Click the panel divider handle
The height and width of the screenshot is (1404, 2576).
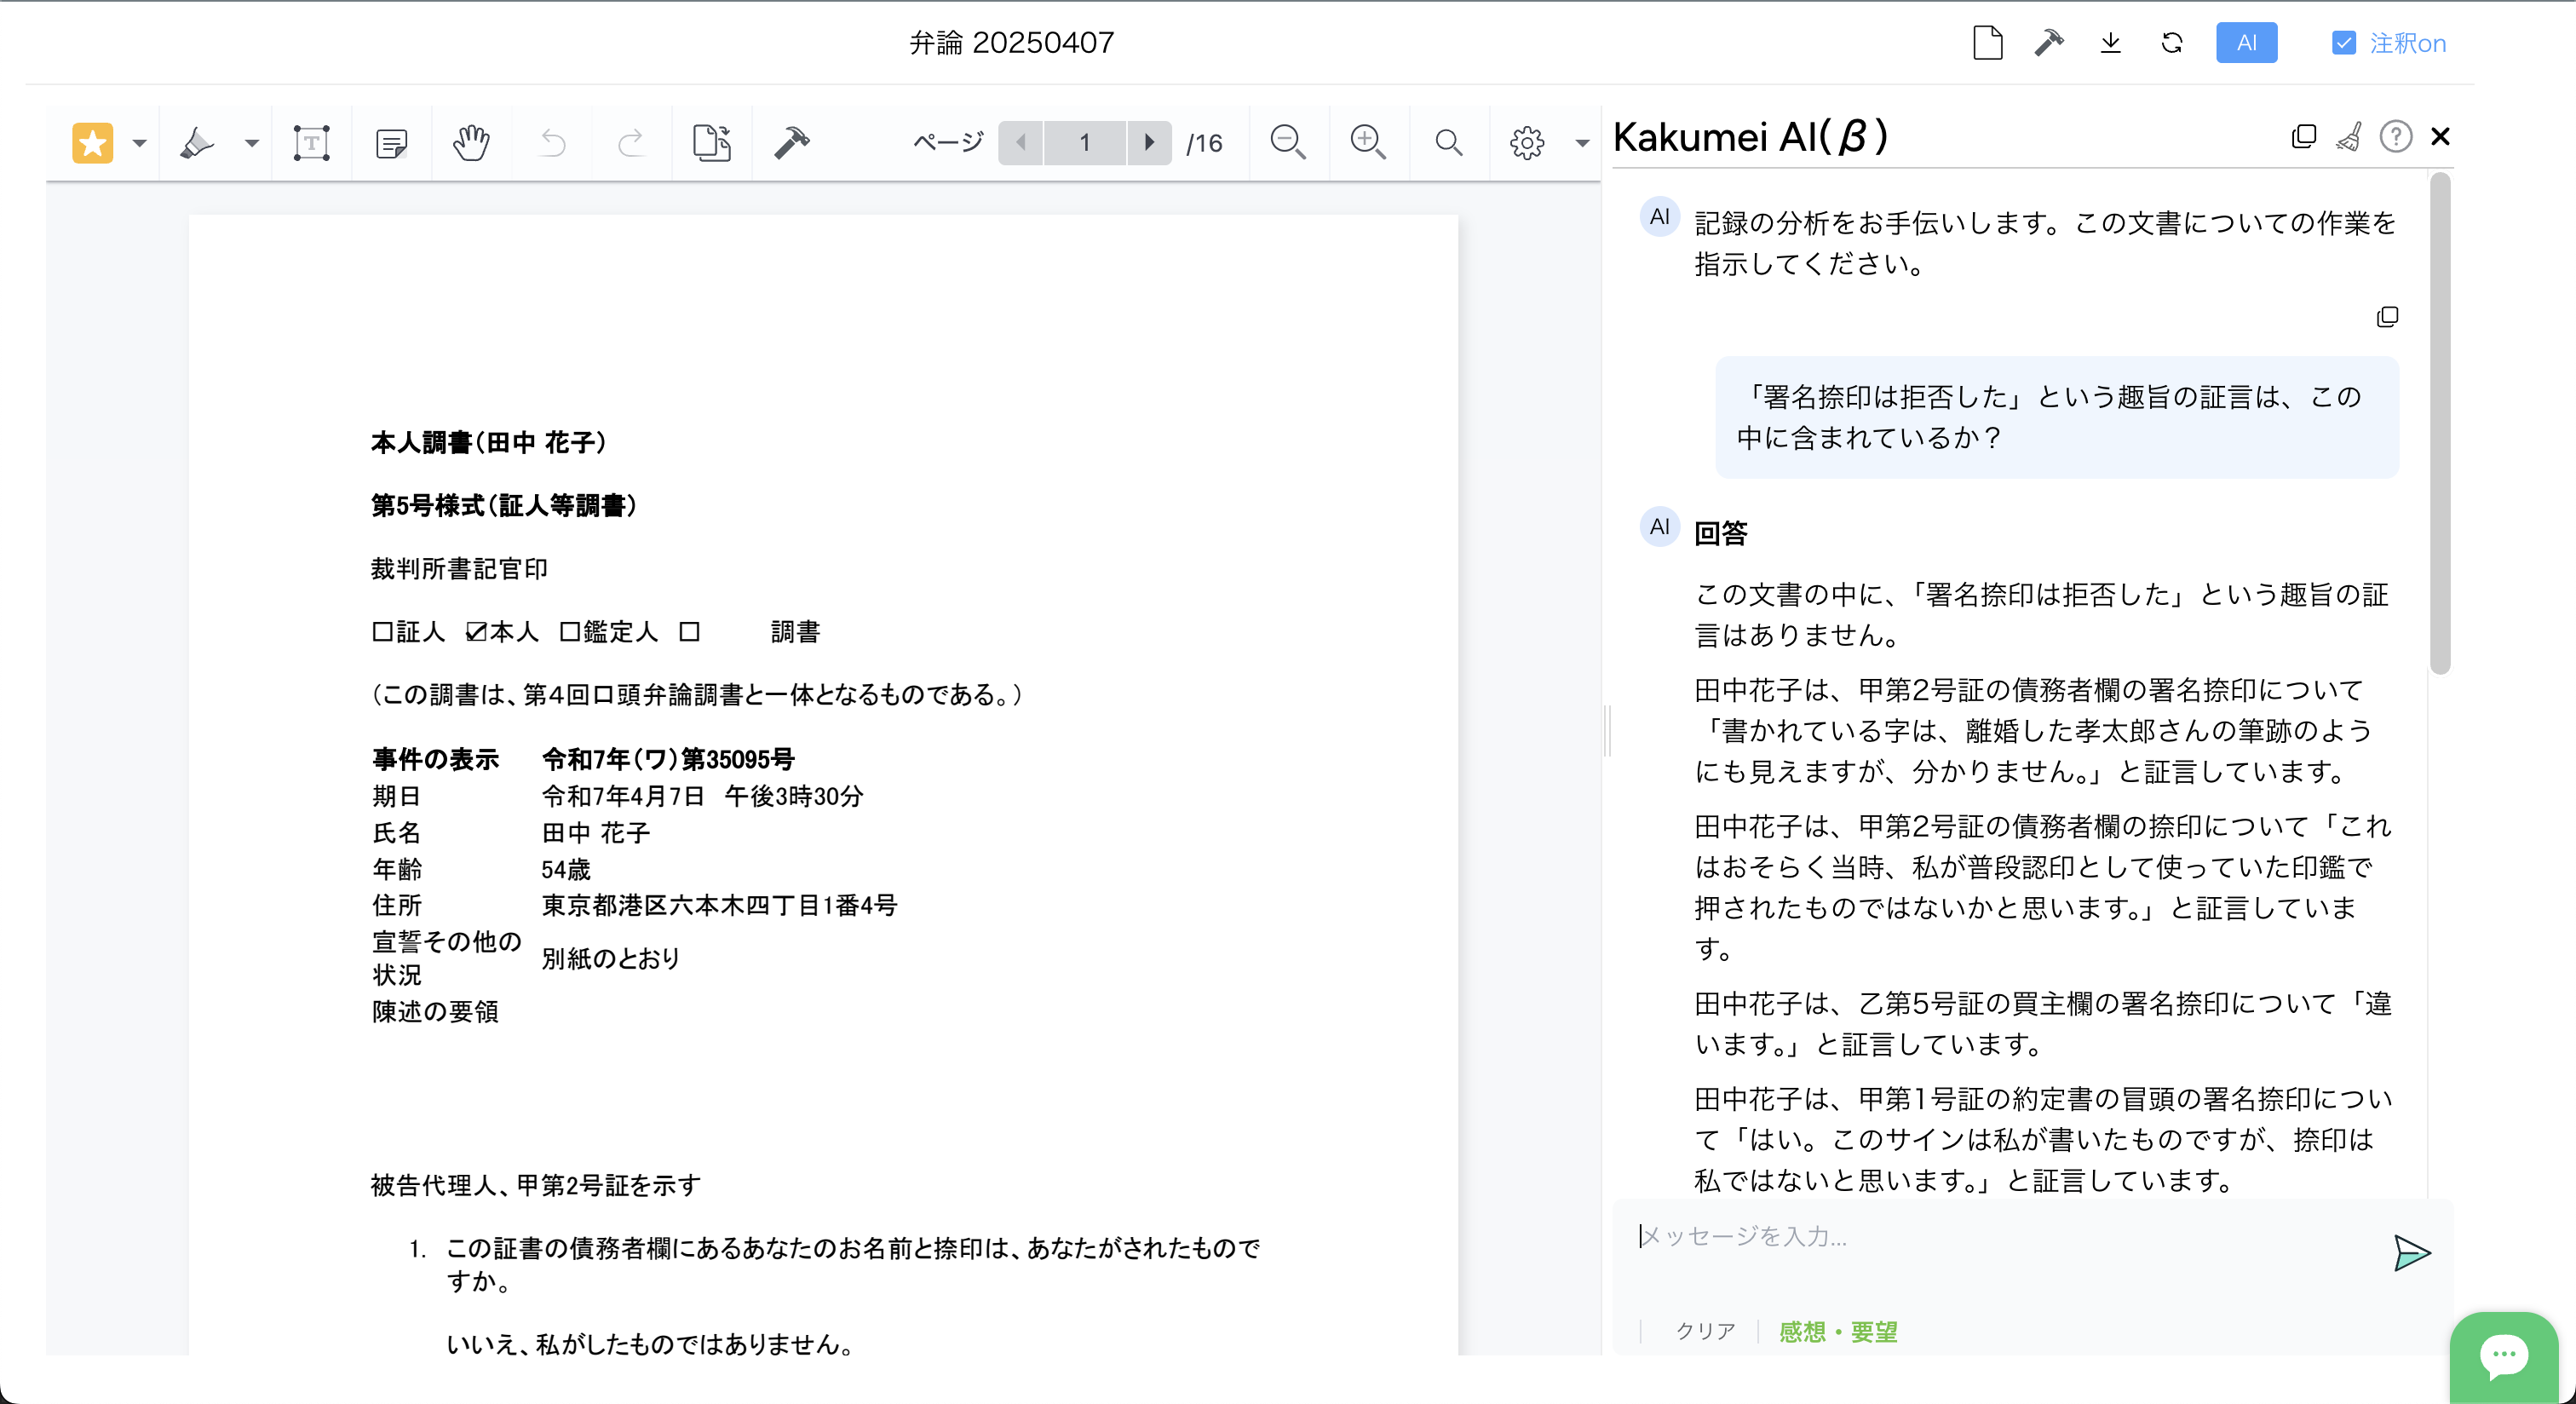1607,730
